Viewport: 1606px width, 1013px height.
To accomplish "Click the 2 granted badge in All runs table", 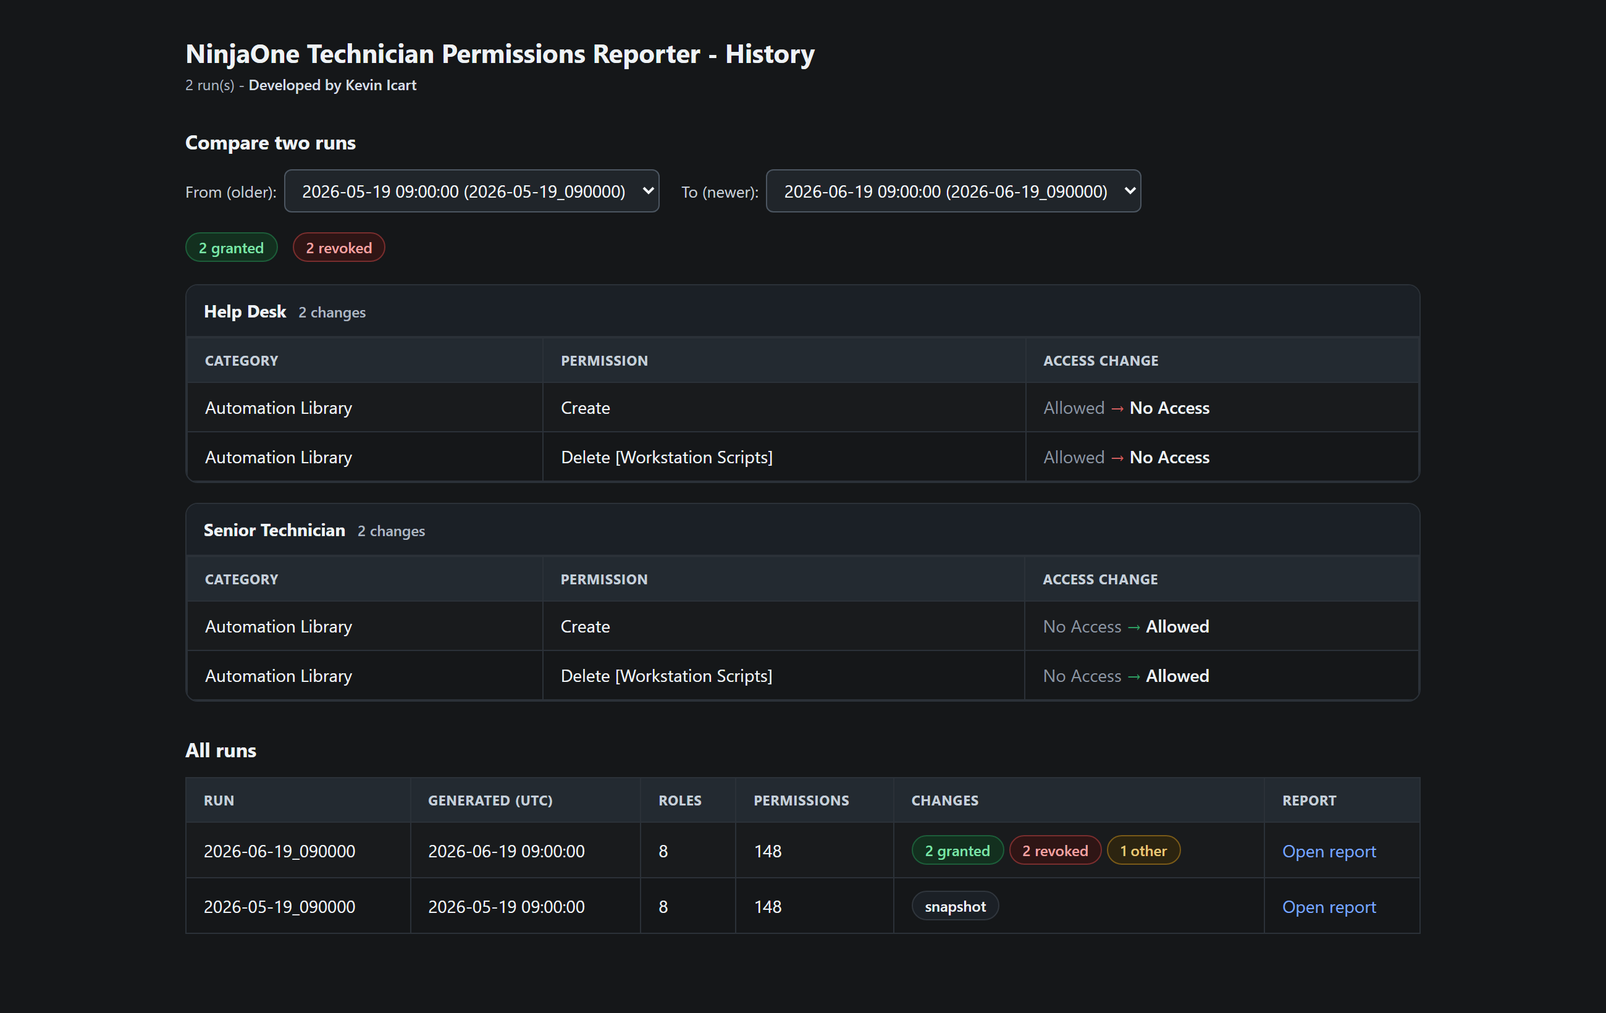I will pyautogui.click(x=957, y=851).
